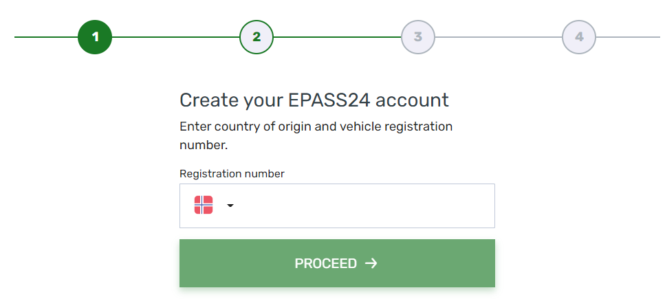Click the green progress line between steps 1 and 2
Image resolution: width=665 pixels, height=299 pixels.
click(x=175, y=37)
